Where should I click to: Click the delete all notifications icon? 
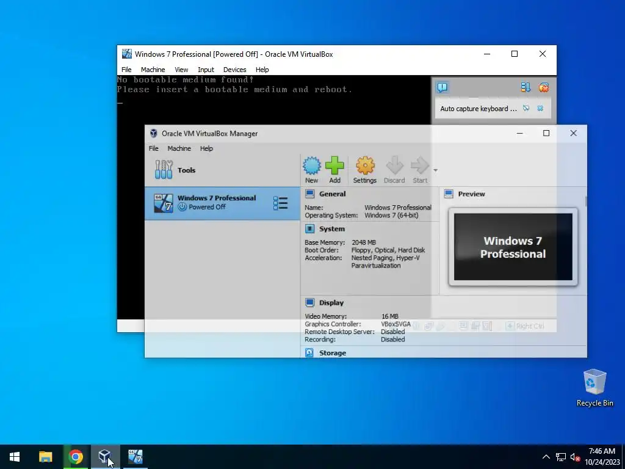(x=544, y=87)
